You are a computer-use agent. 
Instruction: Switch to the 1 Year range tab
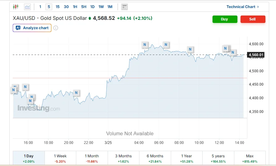(x=187, y=158)
